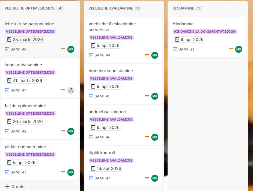Screen dimensions: 253x191
Task: Click the task type checkbox for SAM1-42
Action: [x=7, y=131]
